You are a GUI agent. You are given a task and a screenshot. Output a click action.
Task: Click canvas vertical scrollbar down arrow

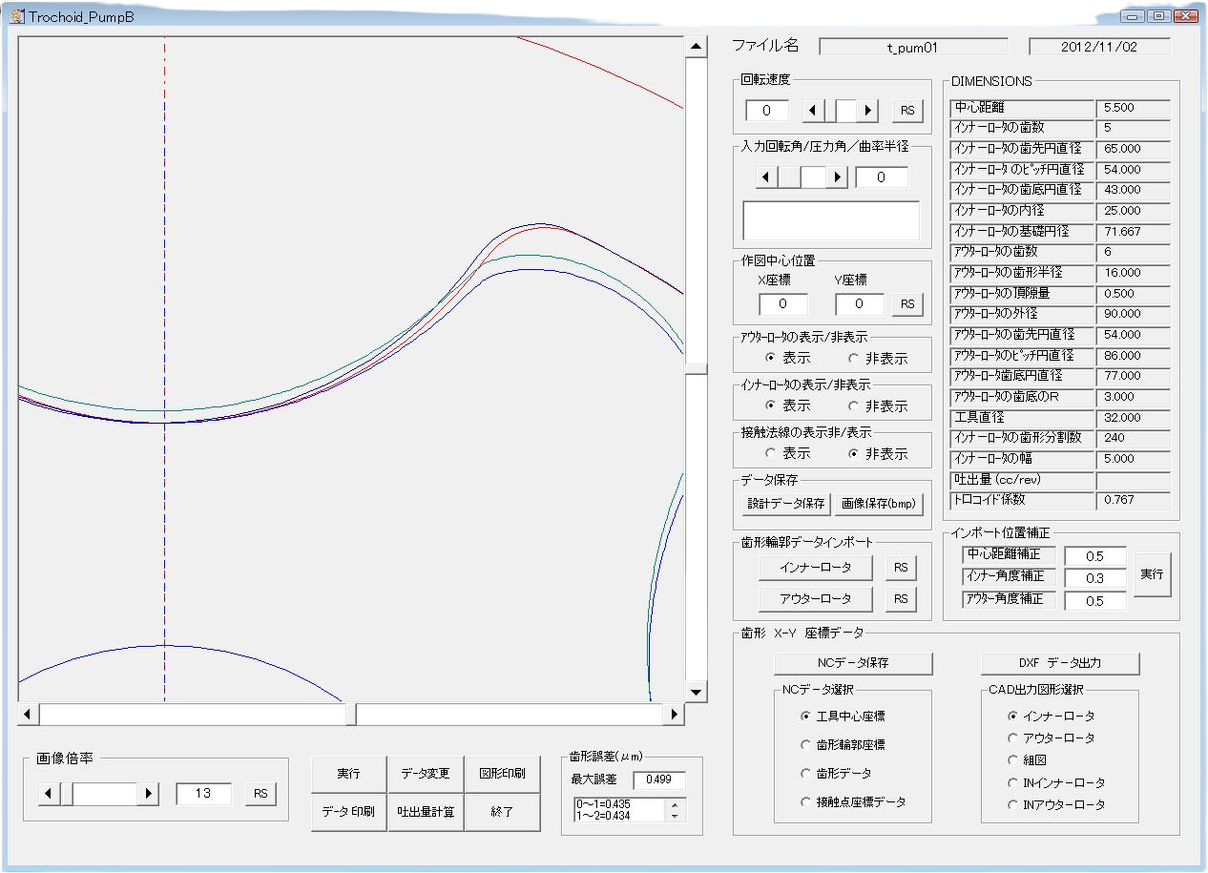pyautogui.click(x=696, y=693)
